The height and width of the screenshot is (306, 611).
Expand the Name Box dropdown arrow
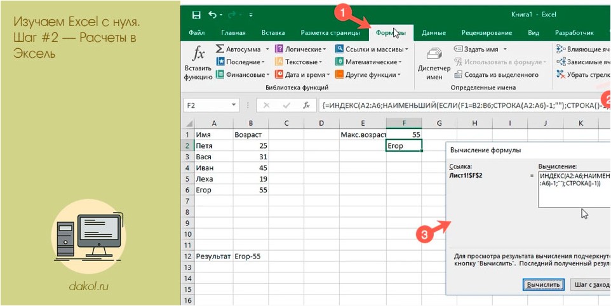(234, 105)
